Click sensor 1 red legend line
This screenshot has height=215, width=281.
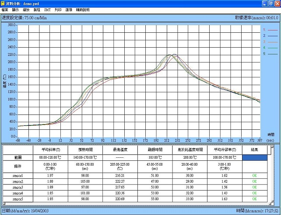273,30
